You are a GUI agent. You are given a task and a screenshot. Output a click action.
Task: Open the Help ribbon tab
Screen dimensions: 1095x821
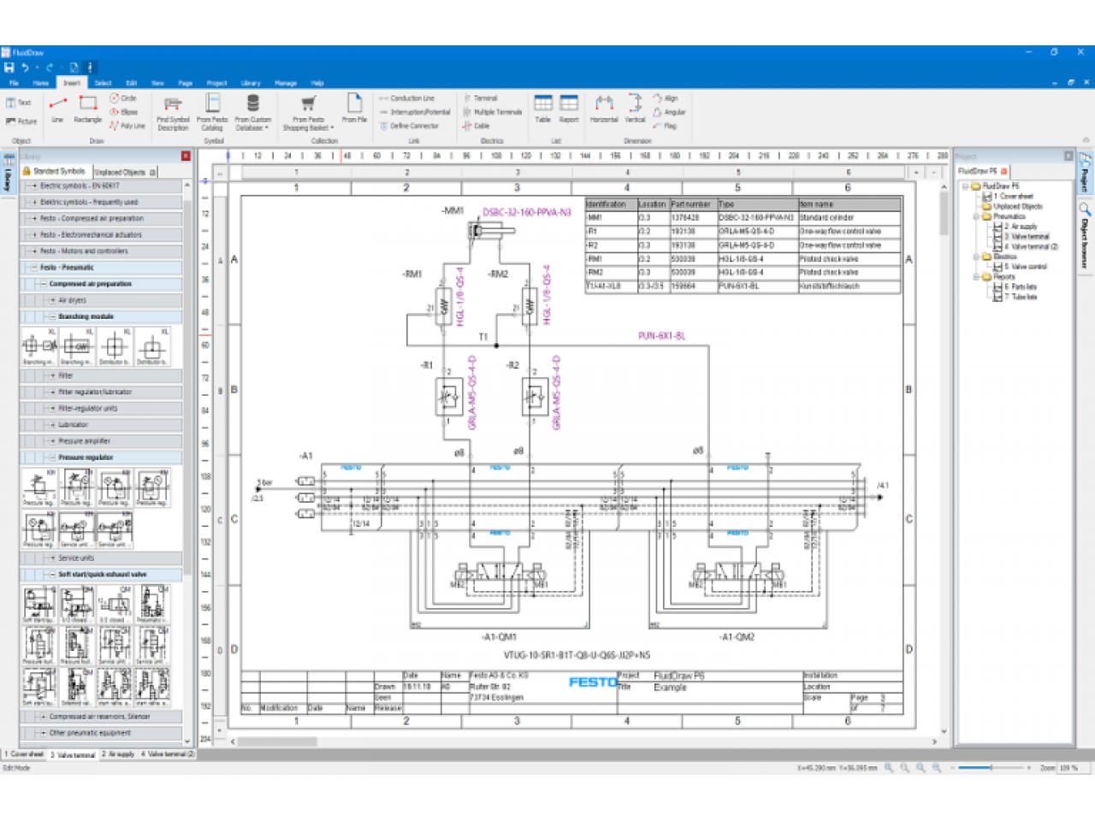pyautogui.click(x=317, y=83)
